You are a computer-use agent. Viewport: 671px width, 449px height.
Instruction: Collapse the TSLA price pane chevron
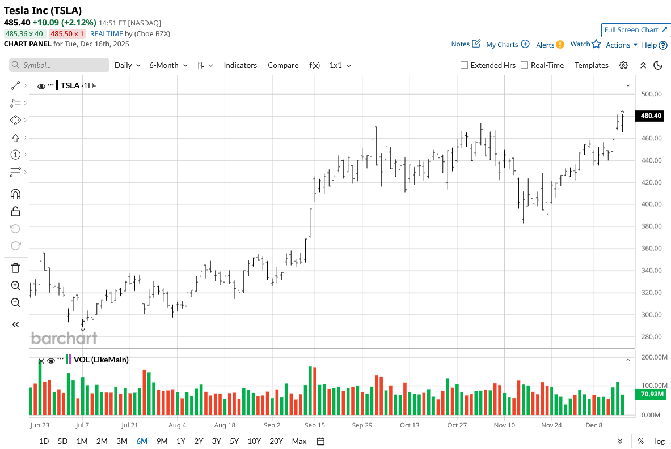click(628, 86)
